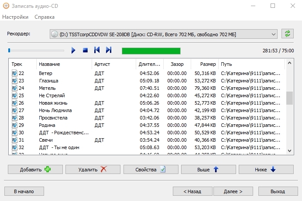This screenshot has width=302, height=201.
Task: Click the audio file icon of track 32
Action: pos(14,147)
